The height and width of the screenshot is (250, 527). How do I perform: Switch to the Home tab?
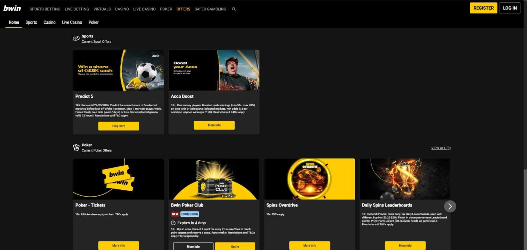pyautogui.click(x=14, y=22)
